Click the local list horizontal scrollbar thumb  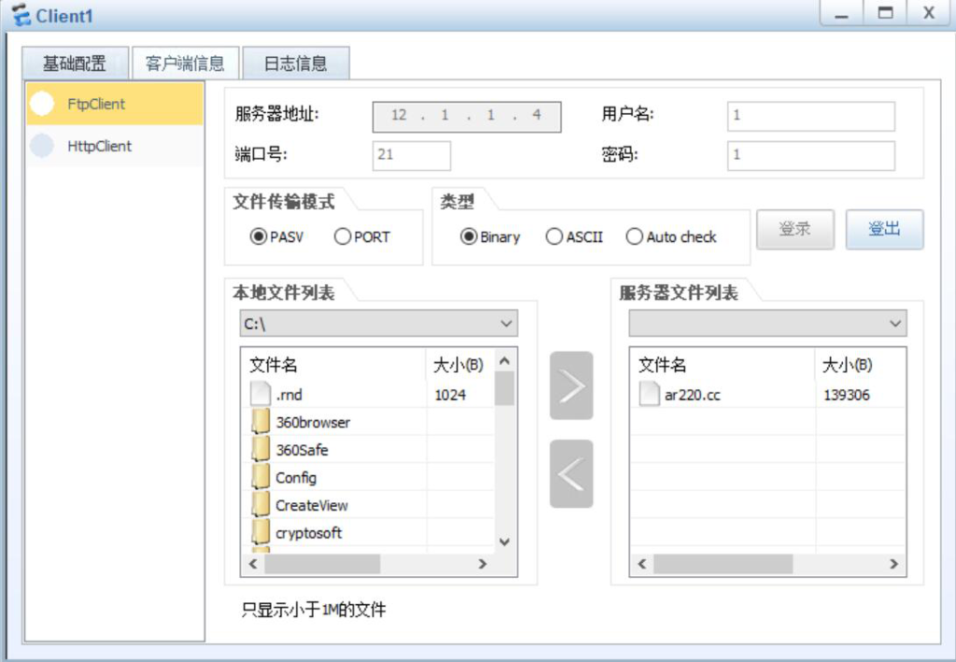(322, 564)
